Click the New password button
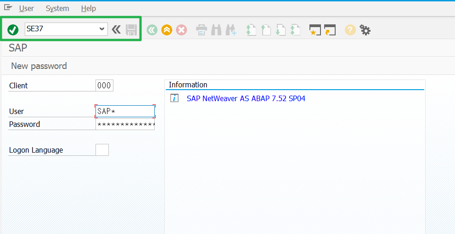Screen dimensions: 455x234 (x=39, y=66)
